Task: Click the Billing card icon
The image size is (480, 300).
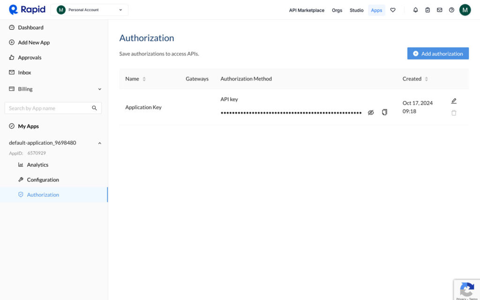Action: [x=12, y=89]
